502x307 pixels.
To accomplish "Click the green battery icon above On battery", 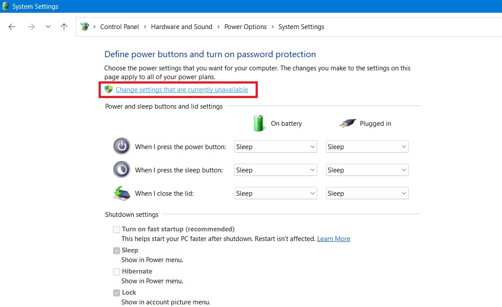I will coord(259,123).
